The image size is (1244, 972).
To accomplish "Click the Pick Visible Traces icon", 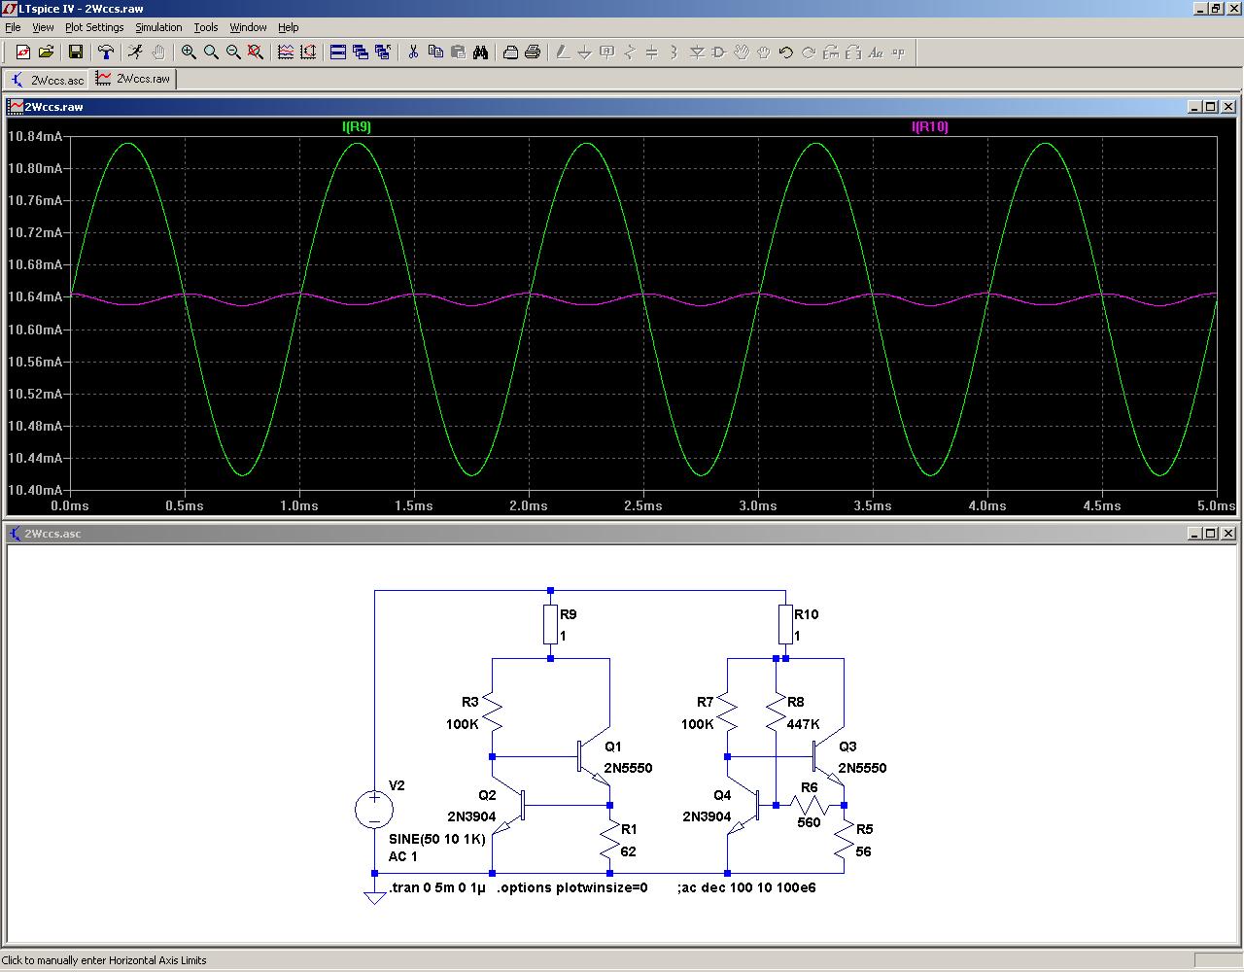I will click(286, 52).
